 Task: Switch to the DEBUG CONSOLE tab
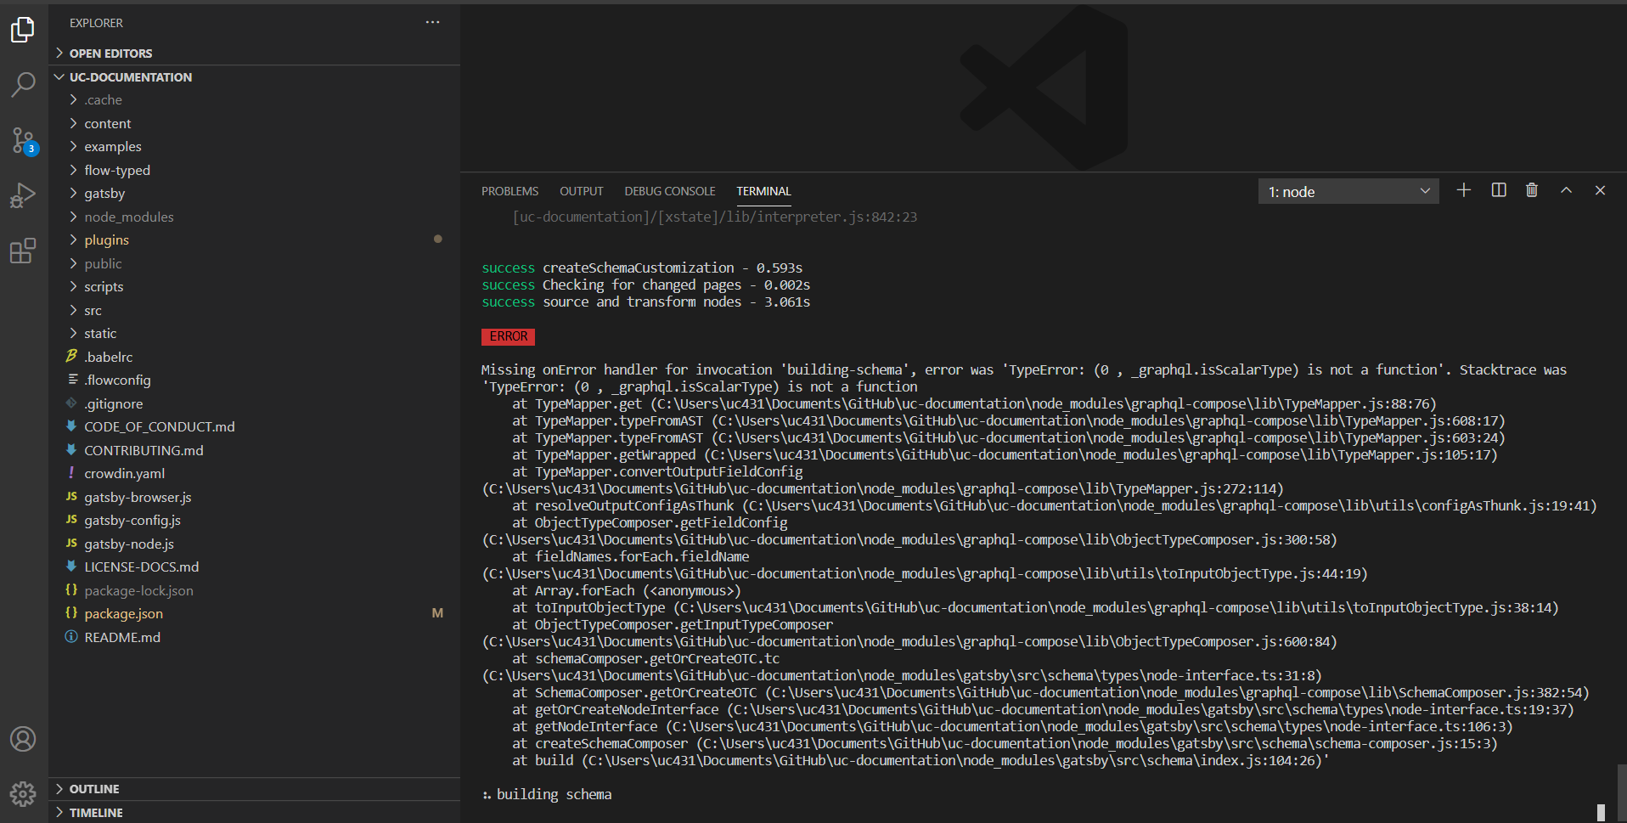click(670, 191)
